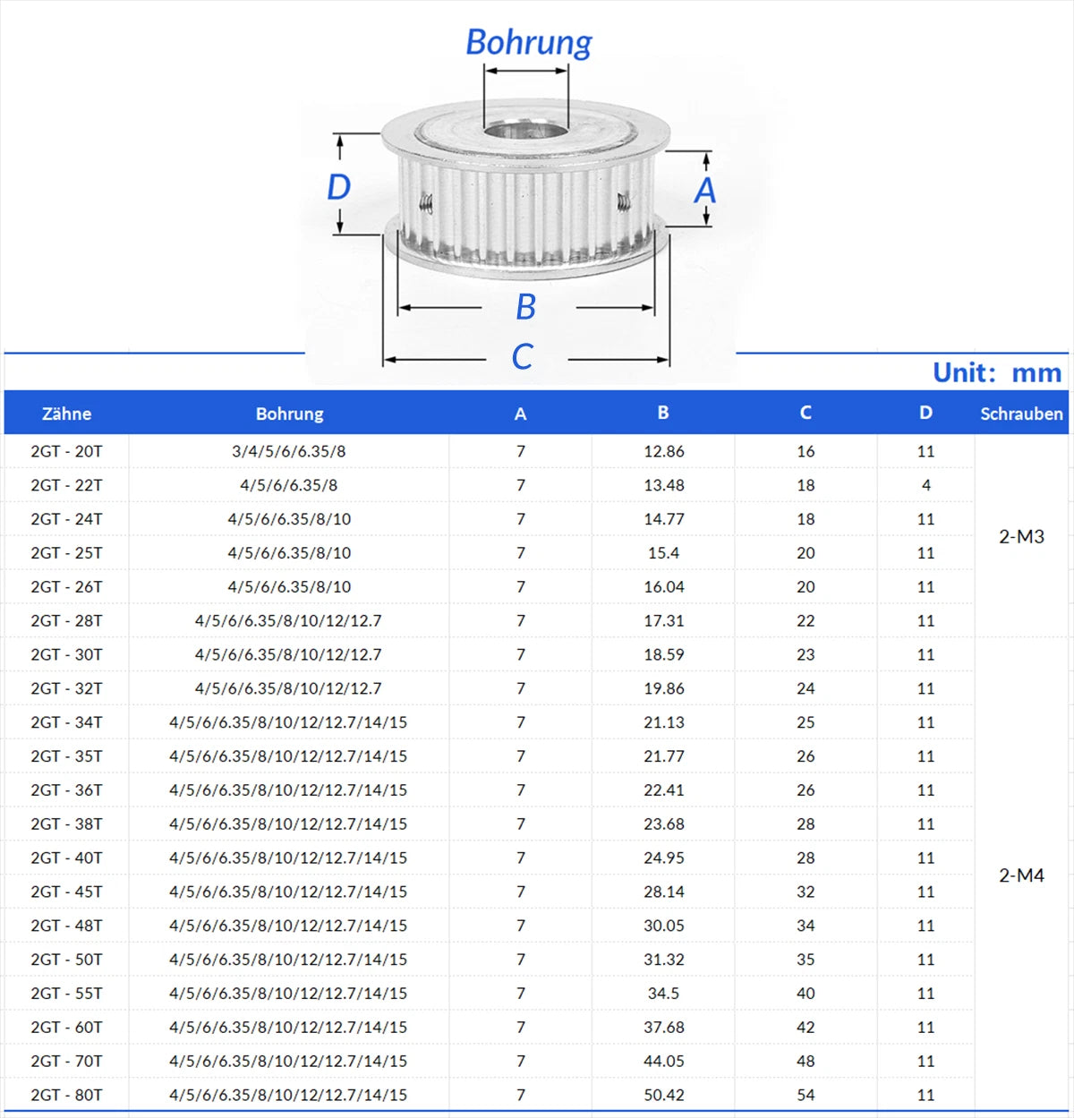Select the 2GT - 20T row label

click(66, 451)
